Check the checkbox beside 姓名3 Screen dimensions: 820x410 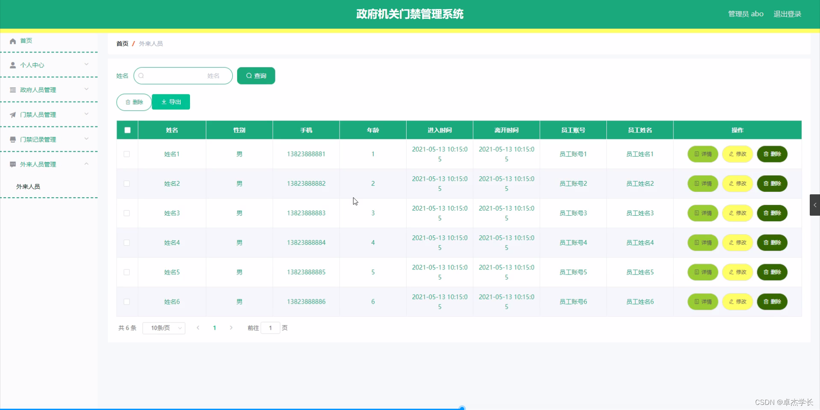tap(127, 213)
